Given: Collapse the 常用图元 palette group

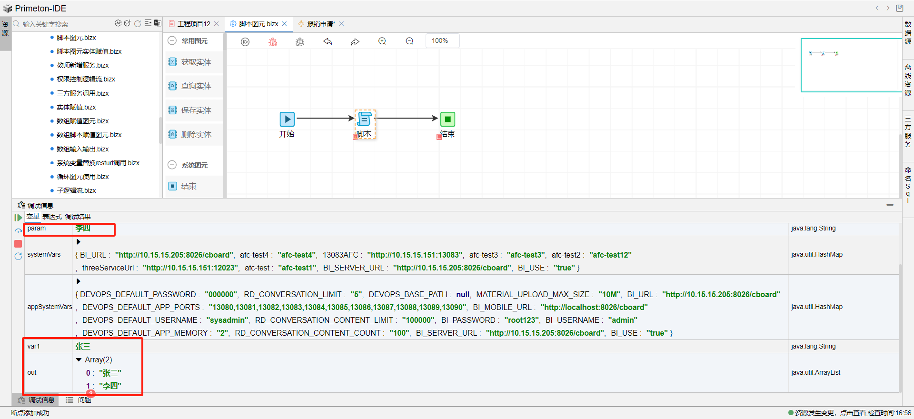Looking at the screenshot, I should coord(172,41).
